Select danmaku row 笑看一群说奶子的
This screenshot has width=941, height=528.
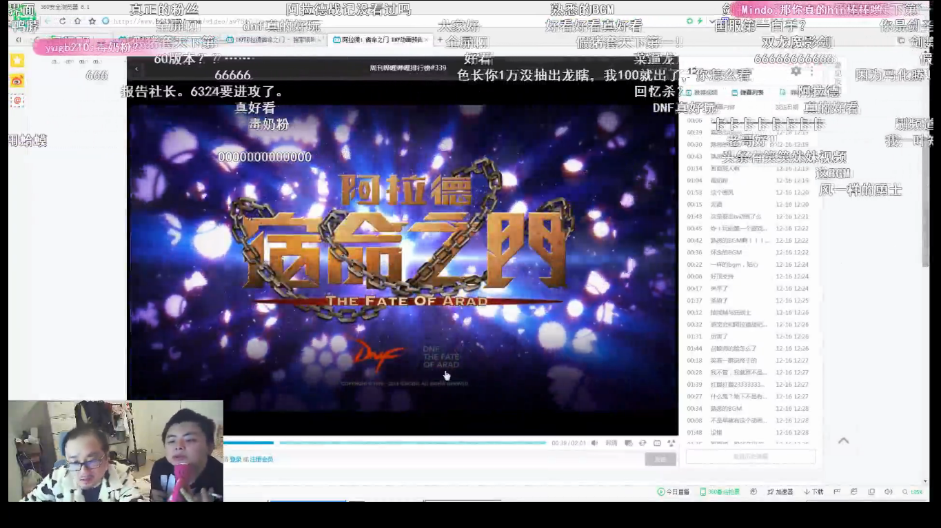point(751,361)
